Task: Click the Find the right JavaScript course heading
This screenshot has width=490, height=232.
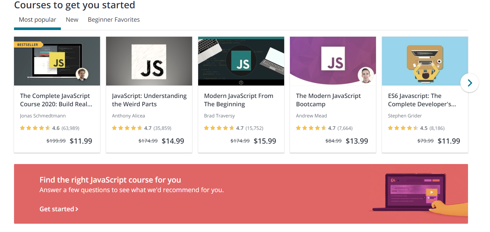Action: click(x=110, y=180)
